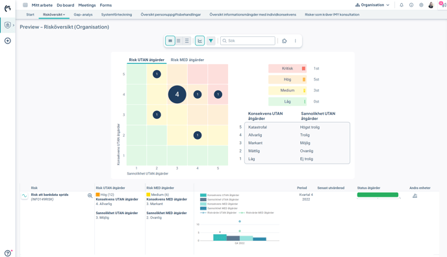Image resolution: width=447 pixels, height=257 pixels.
Task: Open the shield module in sidebar
Action: pyautogui.click(x=8, y=25)
